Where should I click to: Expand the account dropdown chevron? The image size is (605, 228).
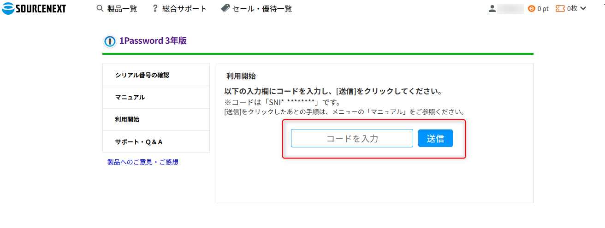[583, 8]
